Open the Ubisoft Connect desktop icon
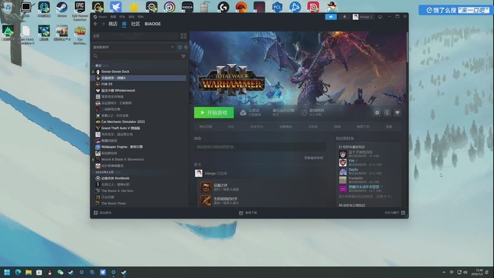Viewport: 494px width, 278px height. coord(169,7)
